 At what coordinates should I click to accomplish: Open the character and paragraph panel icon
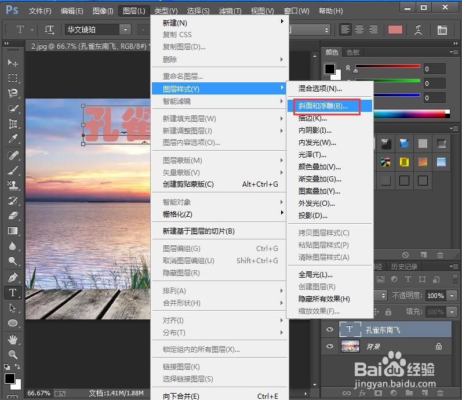tap(442, 30)
